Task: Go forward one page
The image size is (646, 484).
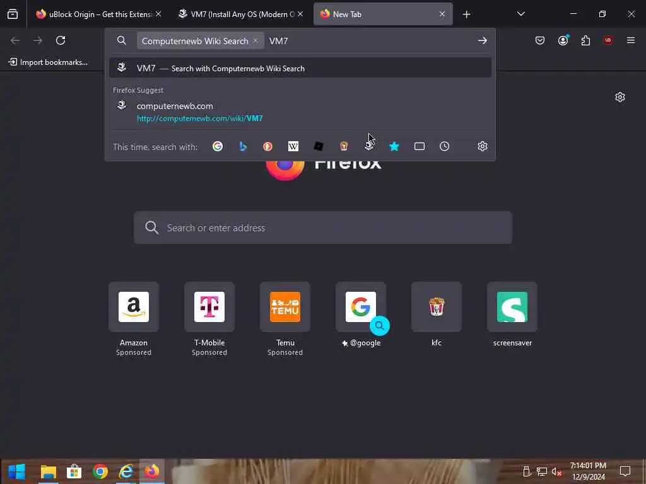Action: coord(38,40)
